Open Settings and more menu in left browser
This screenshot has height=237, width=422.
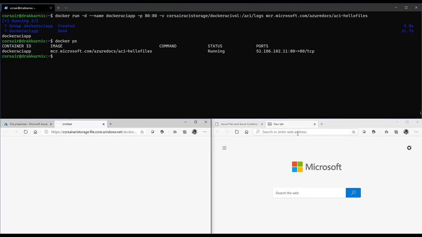point(205,132)
